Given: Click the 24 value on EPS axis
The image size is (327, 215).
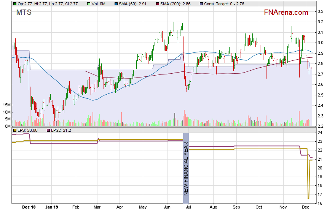Looking at the screenshot, I should point(321,133).
